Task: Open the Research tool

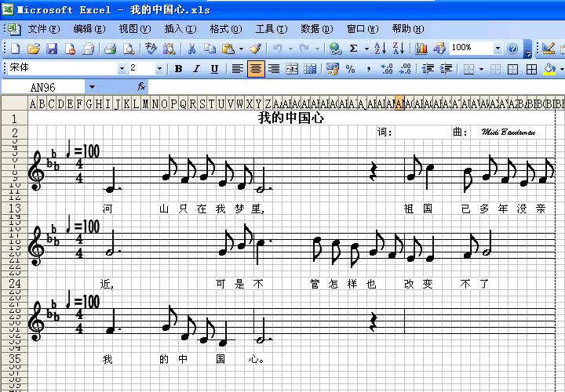Action: click(x=169, y=49)
